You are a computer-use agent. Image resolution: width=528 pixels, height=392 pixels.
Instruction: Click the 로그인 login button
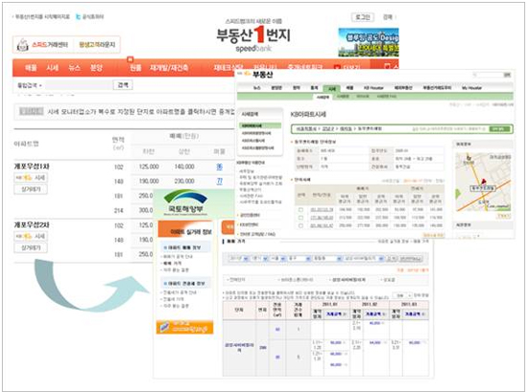pos(362,17)
